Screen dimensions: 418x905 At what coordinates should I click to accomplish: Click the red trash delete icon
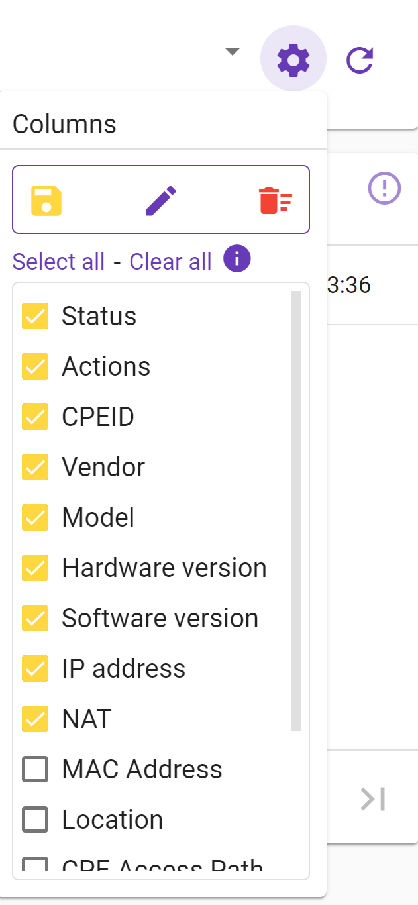coord(276,199)
